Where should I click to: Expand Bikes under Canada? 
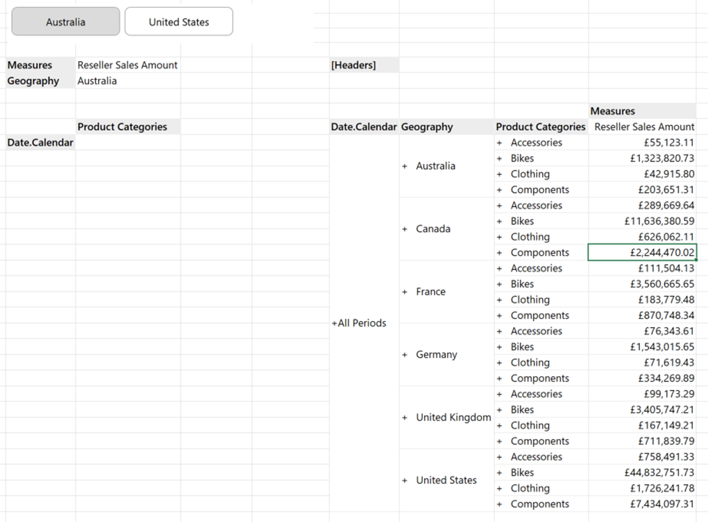pyautogui.click(x=498, y=221)
